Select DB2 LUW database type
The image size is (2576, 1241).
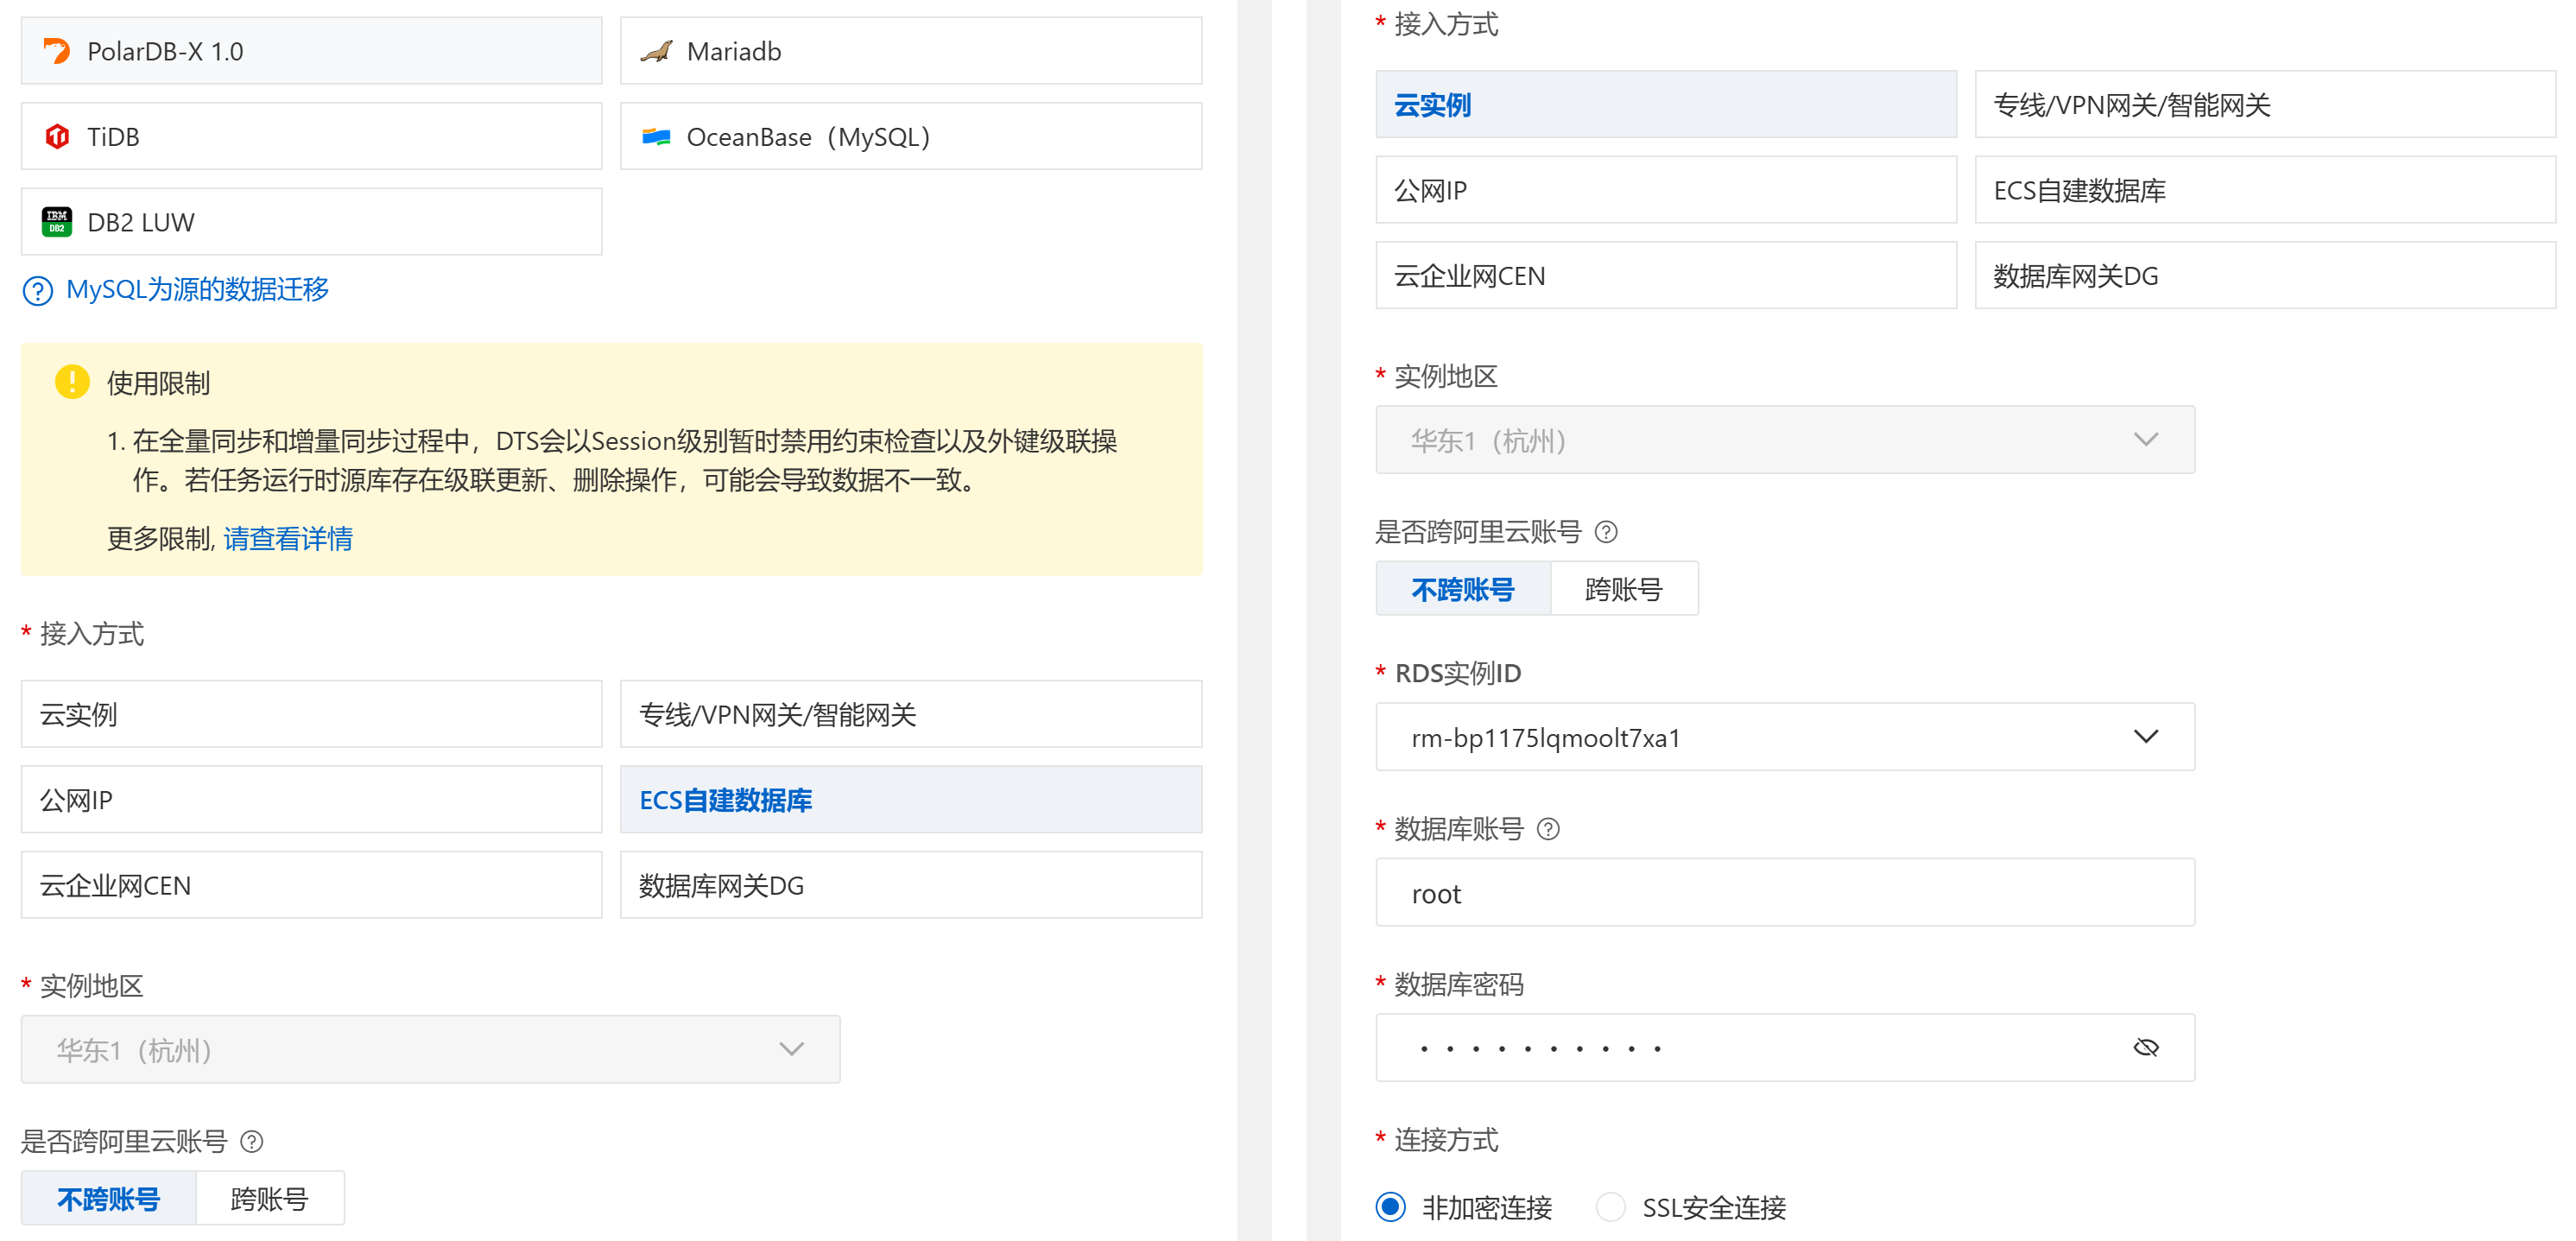click(311, 222)
